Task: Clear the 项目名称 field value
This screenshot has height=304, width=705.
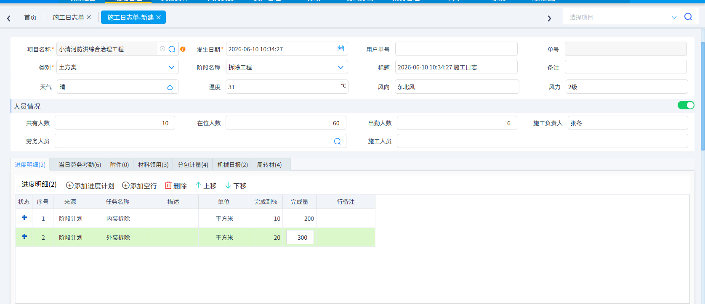Action: coord(162,49)
